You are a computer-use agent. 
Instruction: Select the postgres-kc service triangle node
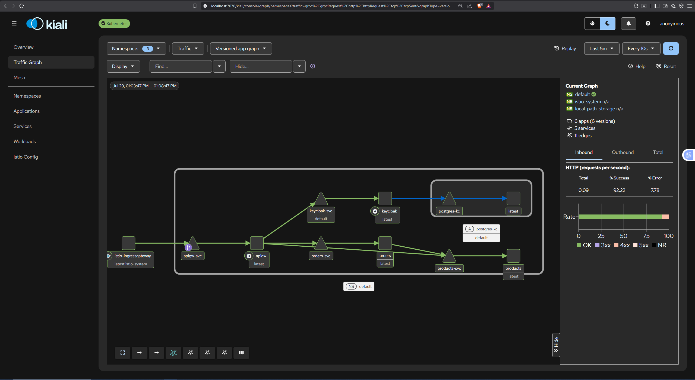(x=449, y=199)
